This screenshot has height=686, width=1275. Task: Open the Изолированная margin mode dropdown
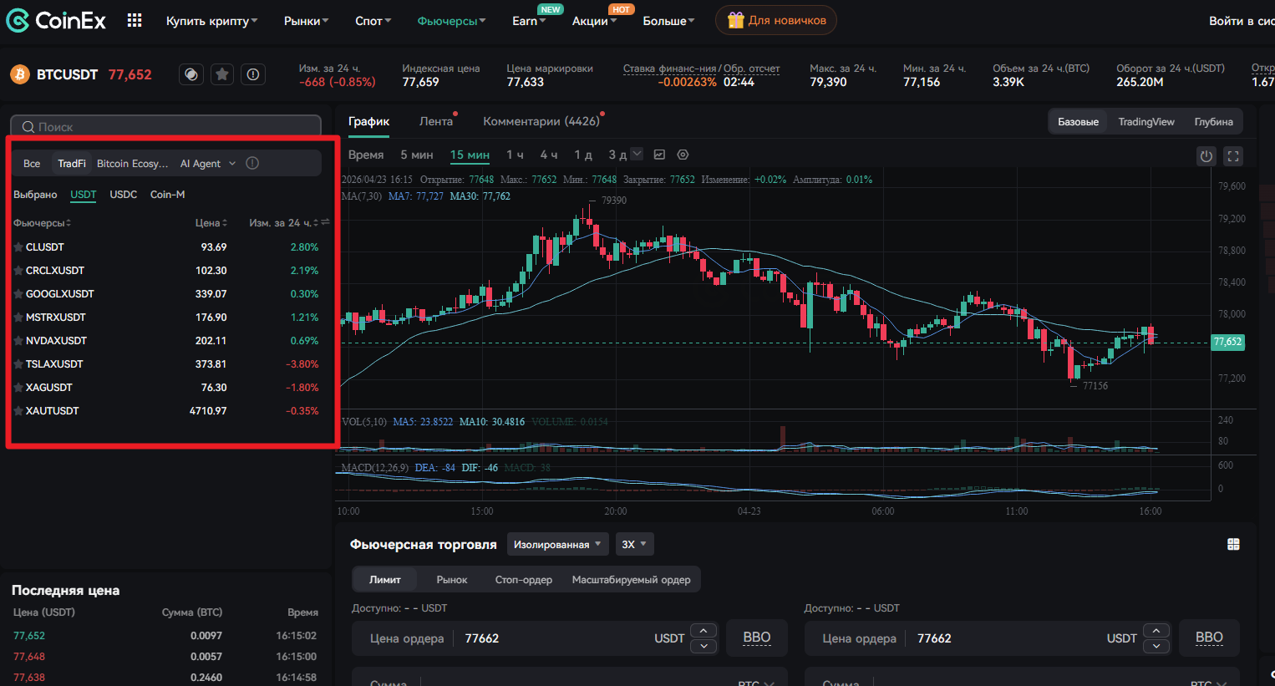click(557, 544)
